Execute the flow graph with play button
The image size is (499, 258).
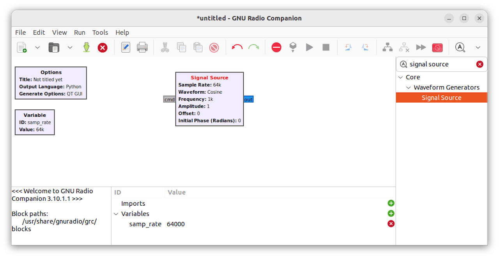(x=310, y=48)
